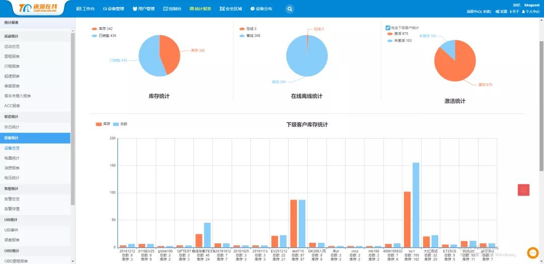Click the kksguest username
544x264 pixels.
point(532,5)
